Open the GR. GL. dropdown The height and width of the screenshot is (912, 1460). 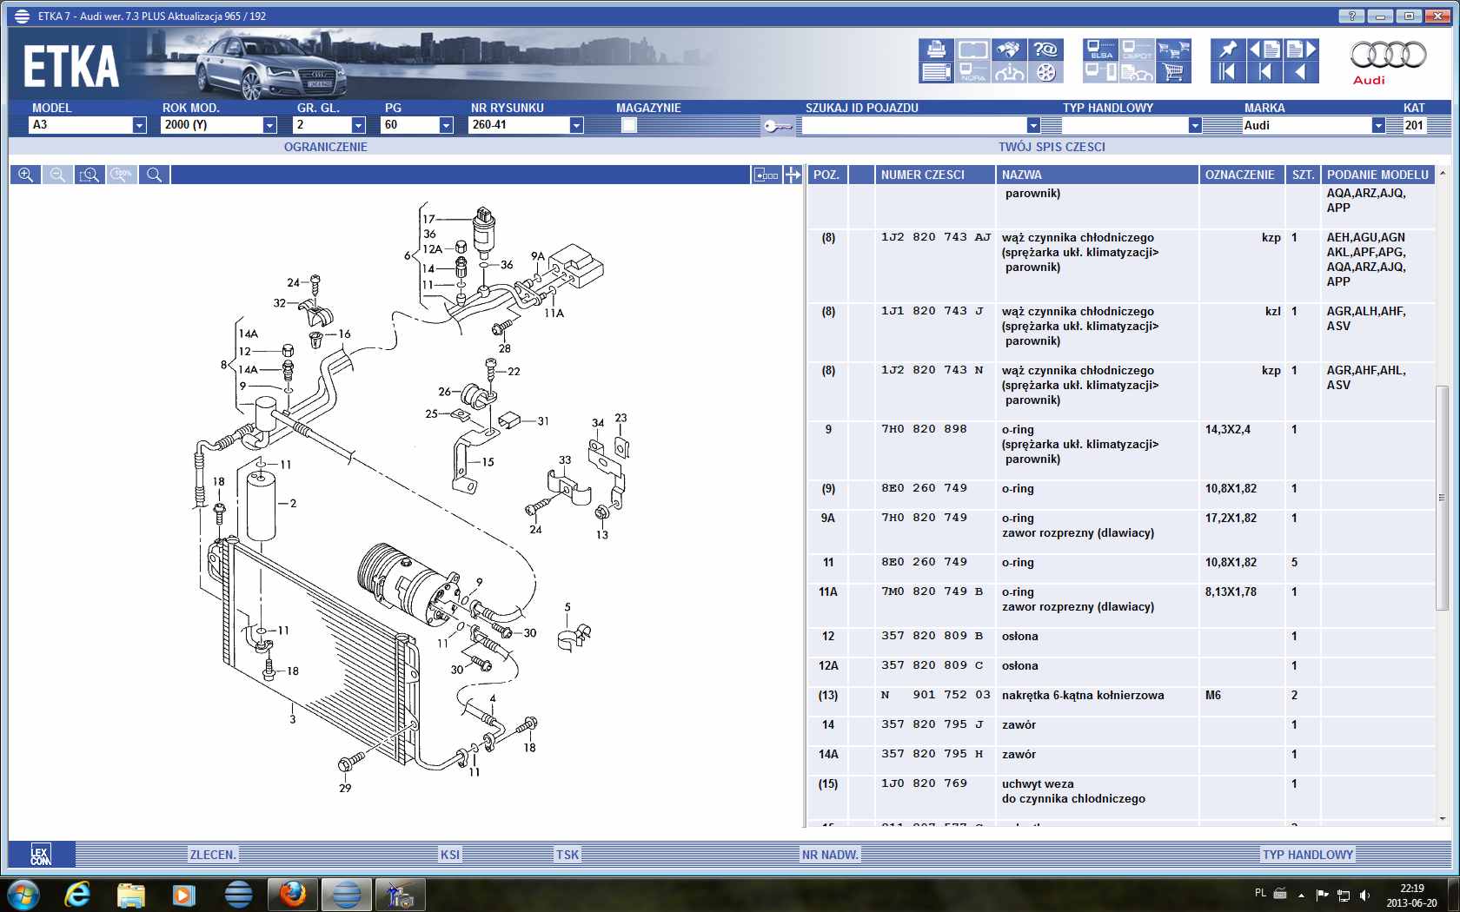click(x=358, y=125)
